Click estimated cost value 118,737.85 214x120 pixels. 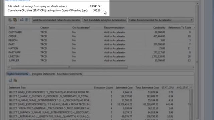pos(126,96)
